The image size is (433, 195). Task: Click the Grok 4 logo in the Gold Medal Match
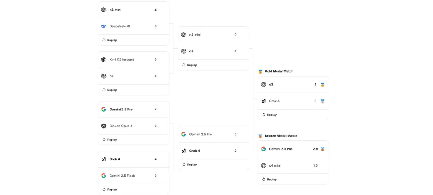pos(263,101)
